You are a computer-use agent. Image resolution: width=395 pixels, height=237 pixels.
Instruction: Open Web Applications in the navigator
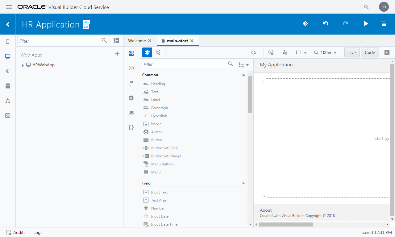click(8, 56)
